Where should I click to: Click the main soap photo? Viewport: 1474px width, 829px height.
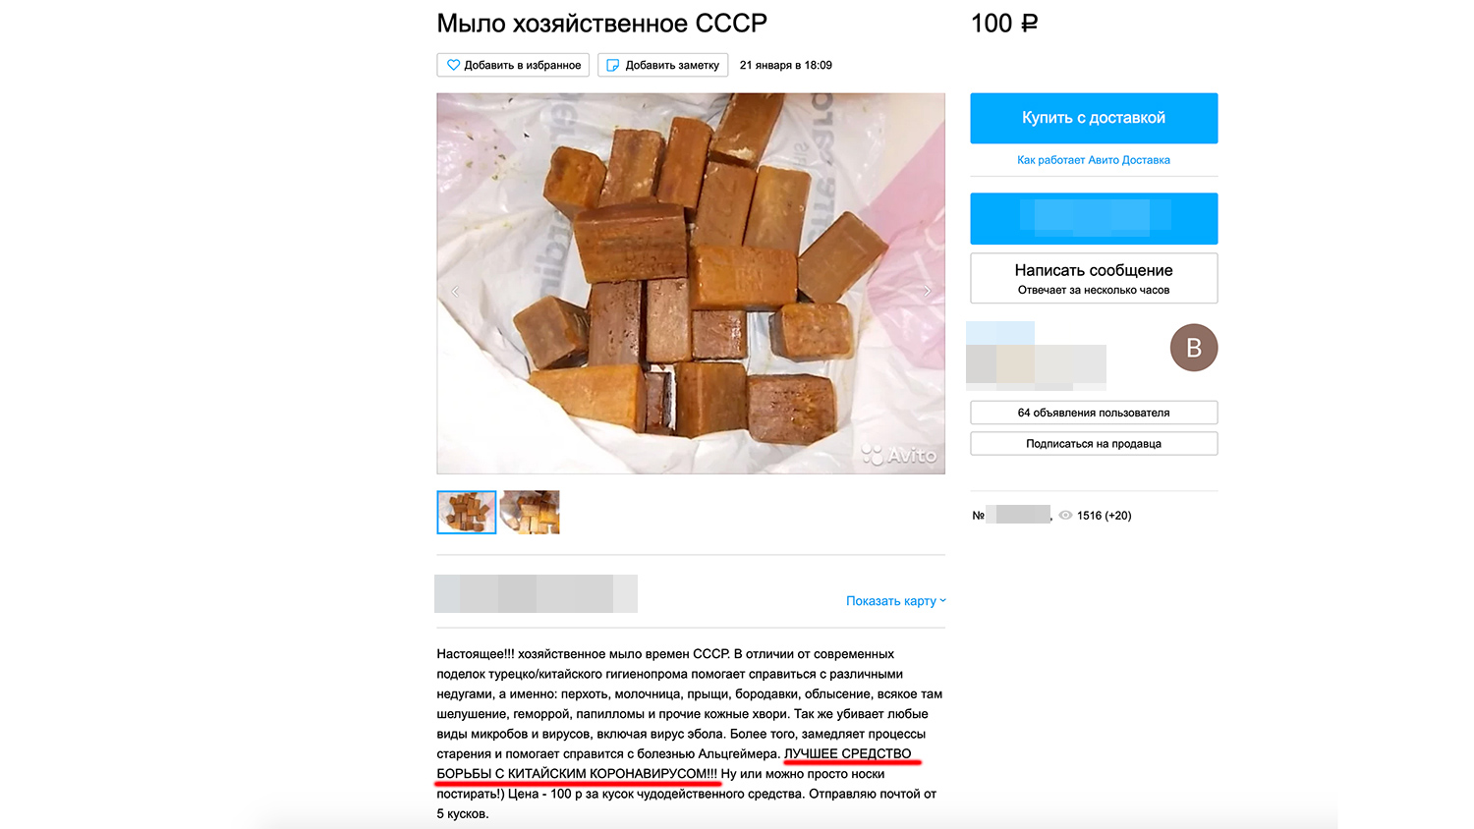691,284
